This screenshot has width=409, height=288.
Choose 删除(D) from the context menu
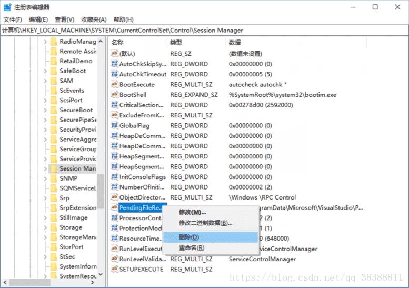pyautogui.click(x=189, y=237)
